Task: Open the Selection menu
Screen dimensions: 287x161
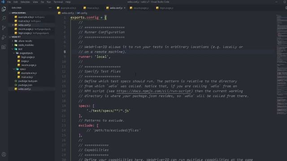Action: pos(25,2)
